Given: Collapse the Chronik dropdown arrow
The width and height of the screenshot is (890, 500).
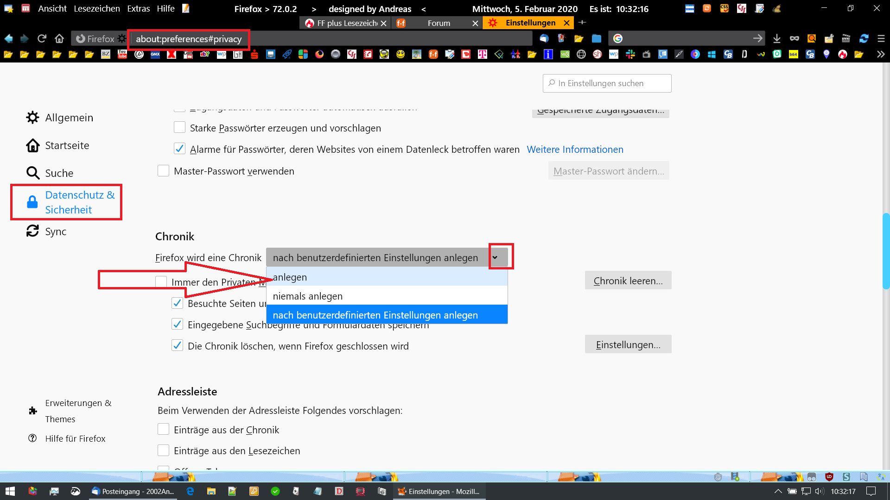Looking at the screenshot, I should pos(495,257).
